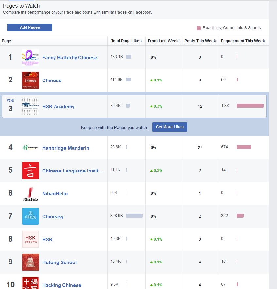Open the Chinese page name link
Viewport: 277px width, 289px height.
point(52,81)
